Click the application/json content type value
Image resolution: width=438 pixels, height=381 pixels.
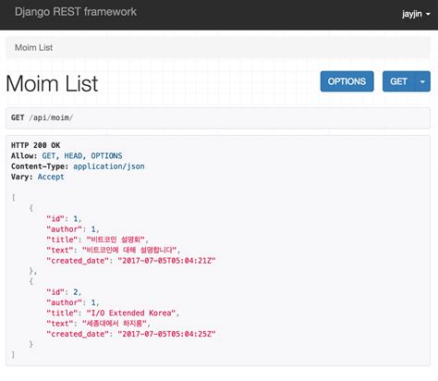coord(109,166)
